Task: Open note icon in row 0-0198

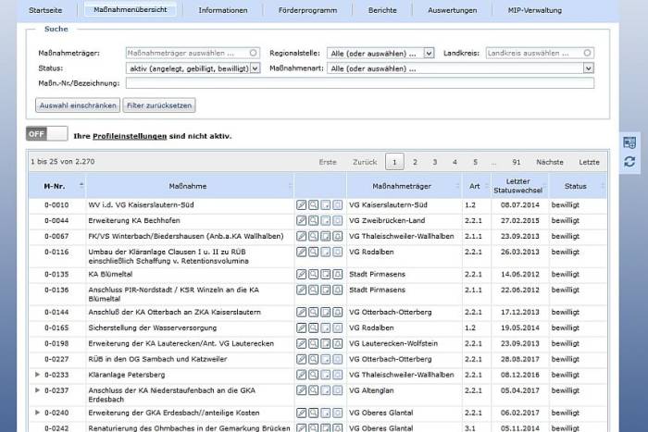Action: 325,343
